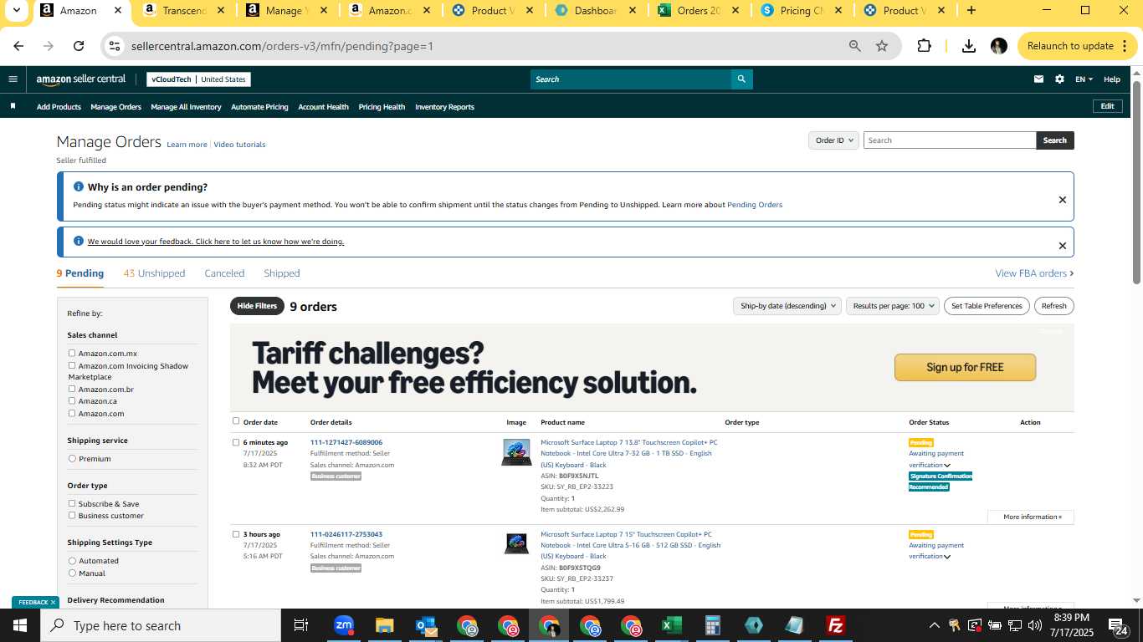Open the Ship-by date (descending) sort dropdown
Screen dimensions: 1143x642
[787, 306]
